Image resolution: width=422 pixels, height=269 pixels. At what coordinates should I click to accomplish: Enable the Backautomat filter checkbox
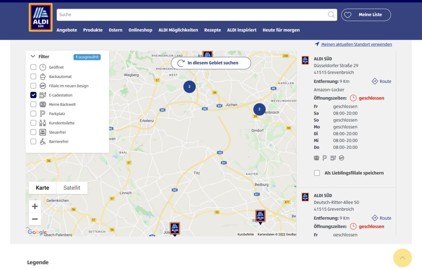click(33, 77)
